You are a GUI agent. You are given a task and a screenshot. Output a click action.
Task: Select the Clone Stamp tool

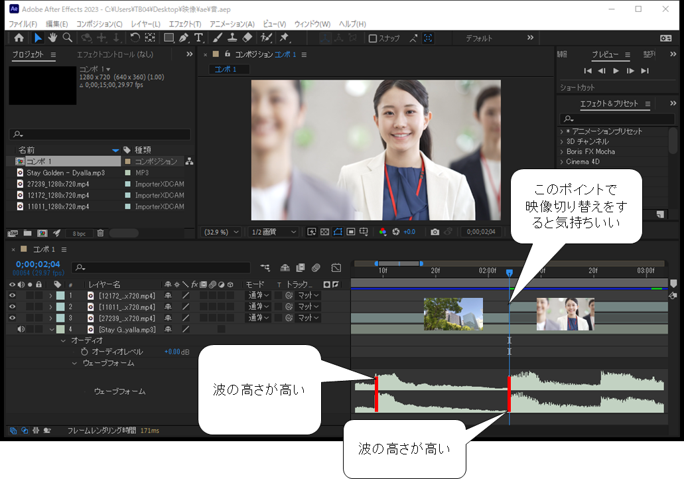tap(232, 38)
